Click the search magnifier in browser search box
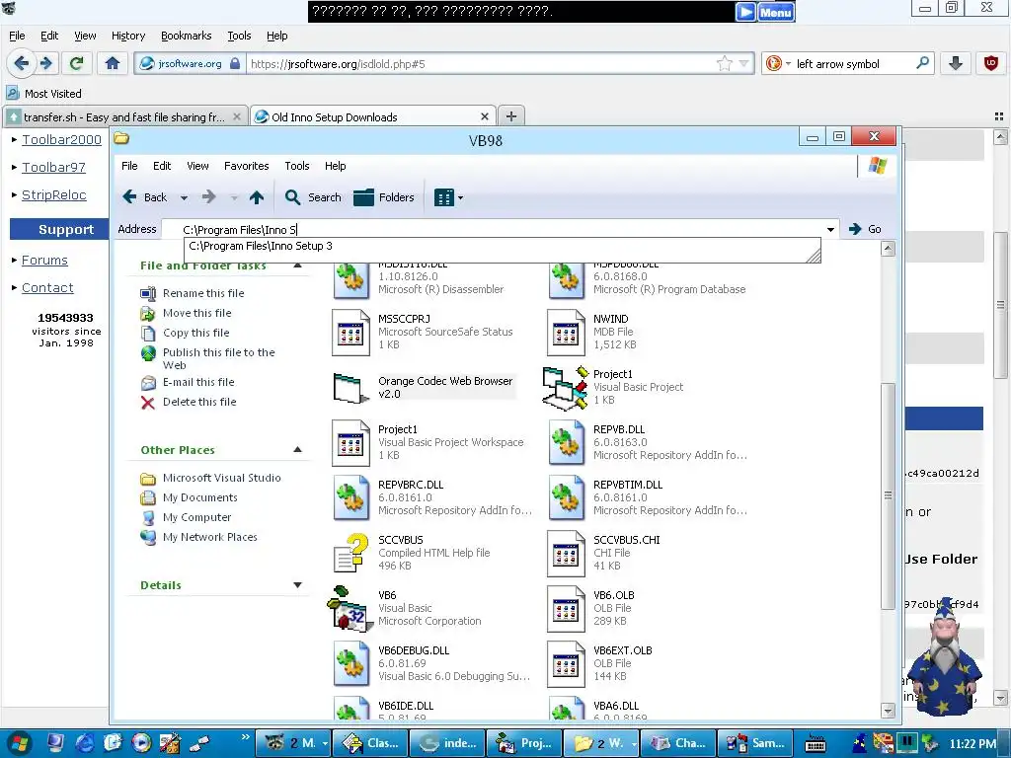 coord(923,63)
